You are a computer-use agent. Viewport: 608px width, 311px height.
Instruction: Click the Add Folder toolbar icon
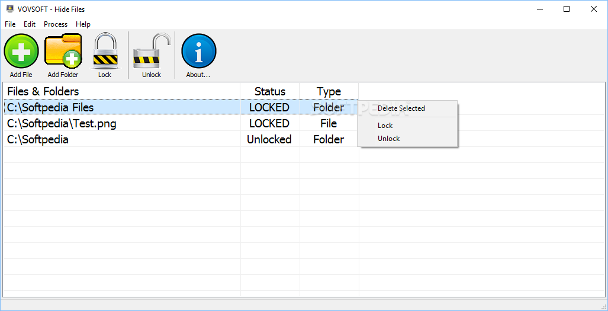(x=63, y=51)
